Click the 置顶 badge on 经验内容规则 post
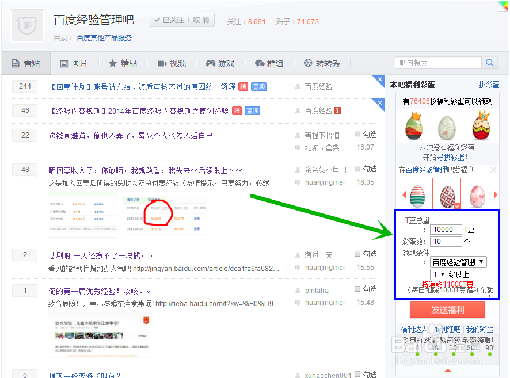This screenshot has width=510, height=378. (252, 111)
